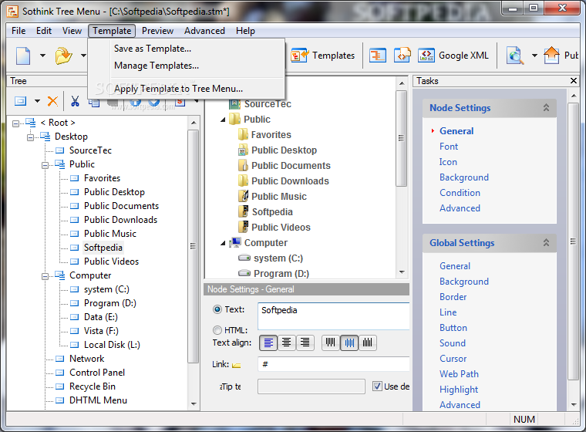Click system (C:) drive icon in preview
The width and height of the screenshot is (586, 432).
point(244,258)
